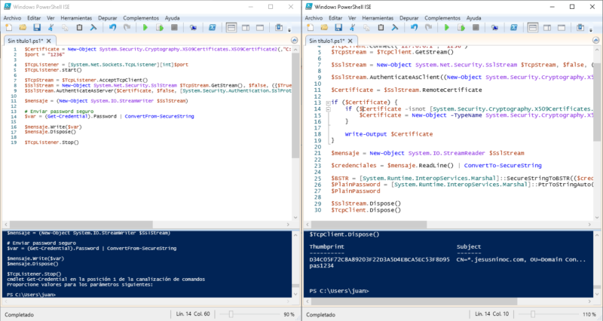This screenshot has width=603, height=321.
Task: Show script pane maximized in right window
Action: click(x=562, y=28)
